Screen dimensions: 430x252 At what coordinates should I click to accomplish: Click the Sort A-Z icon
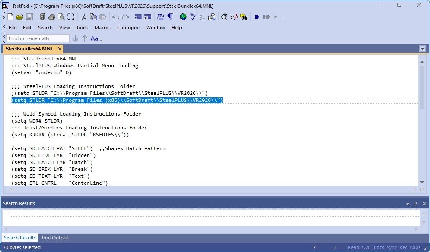point(202,17)
